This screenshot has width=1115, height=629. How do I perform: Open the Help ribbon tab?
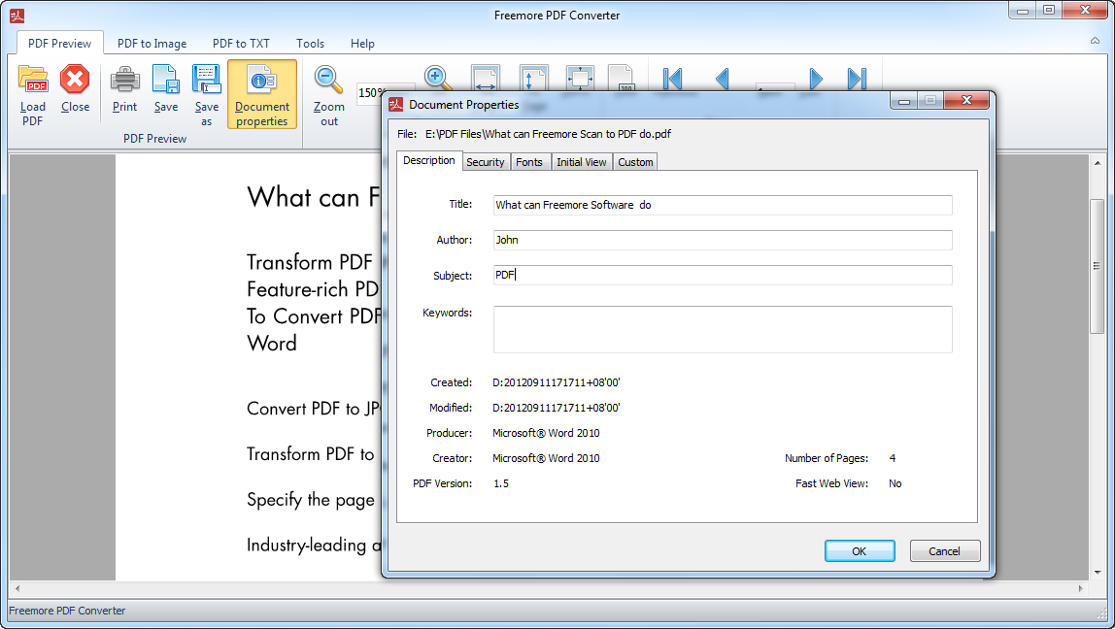tap(362, 44)
